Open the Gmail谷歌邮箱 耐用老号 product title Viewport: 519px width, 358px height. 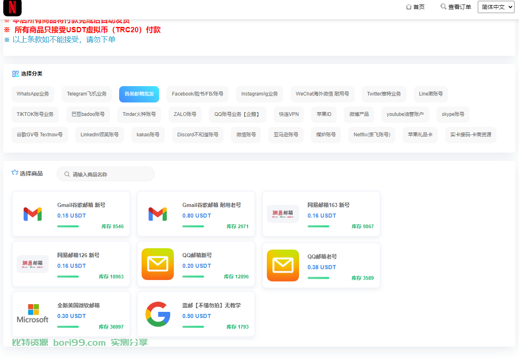coord(212,205)
